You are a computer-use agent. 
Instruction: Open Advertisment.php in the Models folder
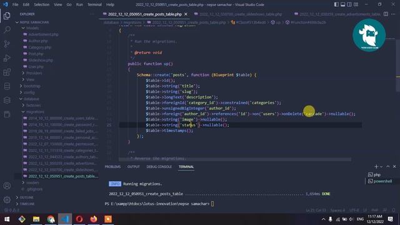(43, 34)
